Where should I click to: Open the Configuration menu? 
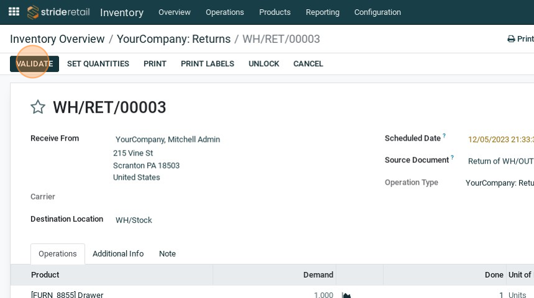coord(378,12)
